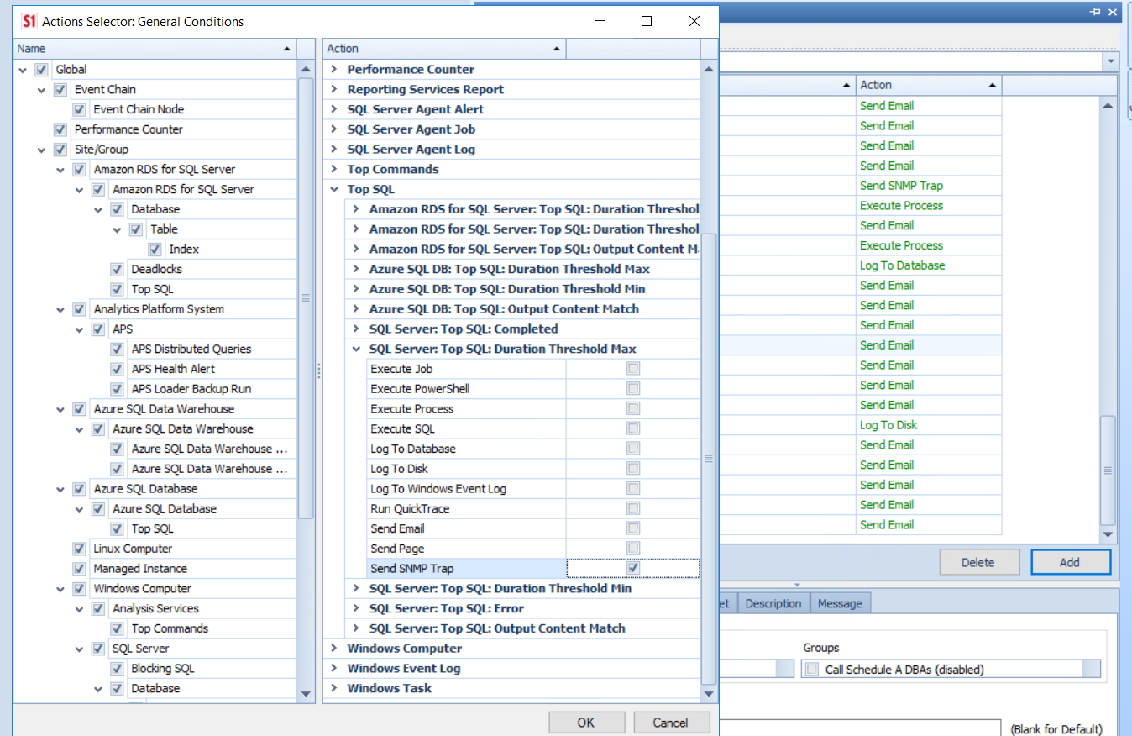
Task: Collapse the Site/Group tree node
Action: [42, 150]
